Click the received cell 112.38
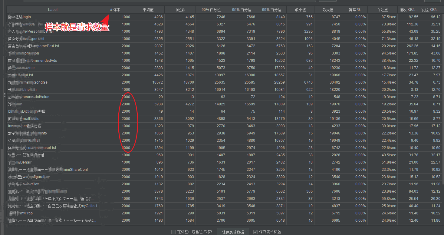 tap(413, 24)
